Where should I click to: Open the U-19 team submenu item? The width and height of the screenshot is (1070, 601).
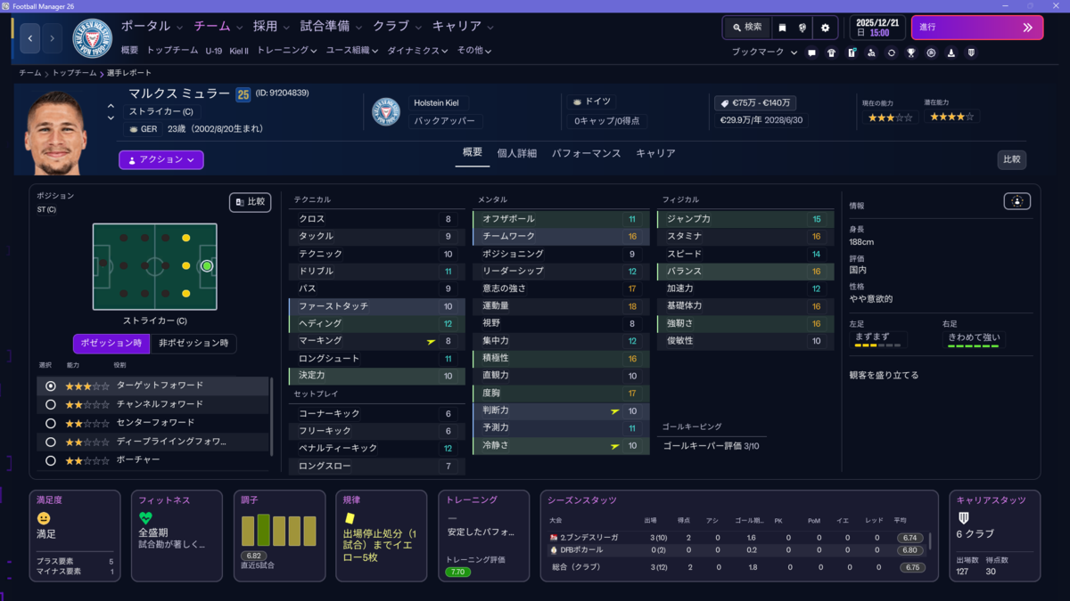point(213,51)
